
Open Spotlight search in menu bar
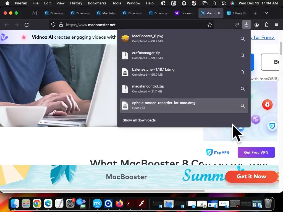point(214,3)
